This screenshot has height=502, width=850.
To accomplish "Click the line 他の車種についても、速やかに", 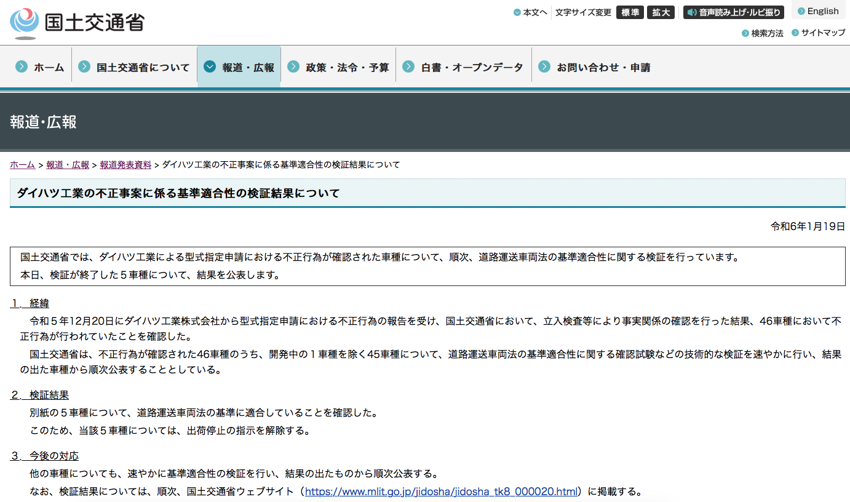I will pyautogui.click(x=234, y=474).
